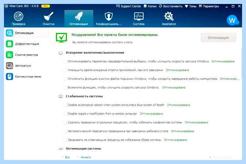Toggle checkbox Disable registry modification from remote

pyautogui.click(x=65, y=114)
